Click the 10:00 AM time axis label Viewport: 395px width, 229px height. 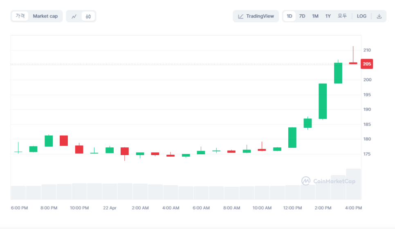(x=262, y=208)
